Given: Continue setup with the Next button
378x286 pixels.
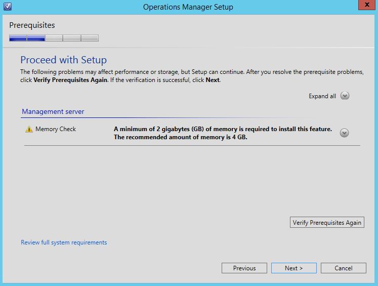Looking at the screenshot, I should click(x=293, y=268).
